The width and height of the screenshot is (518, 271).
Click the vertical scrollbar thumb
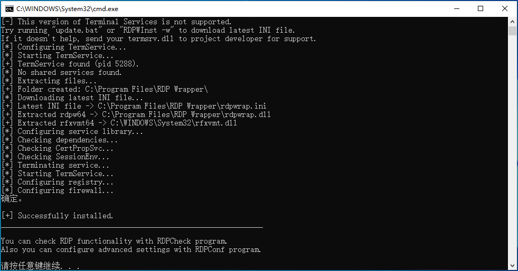[x=512, y=31]
